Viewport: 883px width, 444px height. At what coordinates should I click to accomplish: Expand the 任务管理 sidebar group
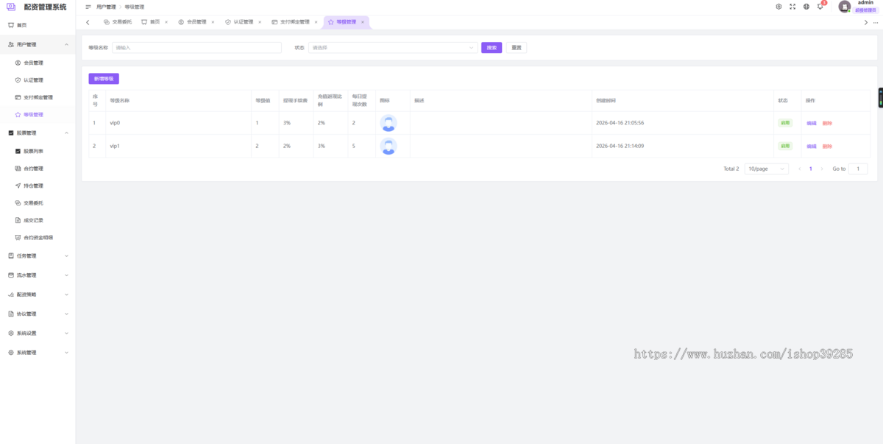click(38, 256)
